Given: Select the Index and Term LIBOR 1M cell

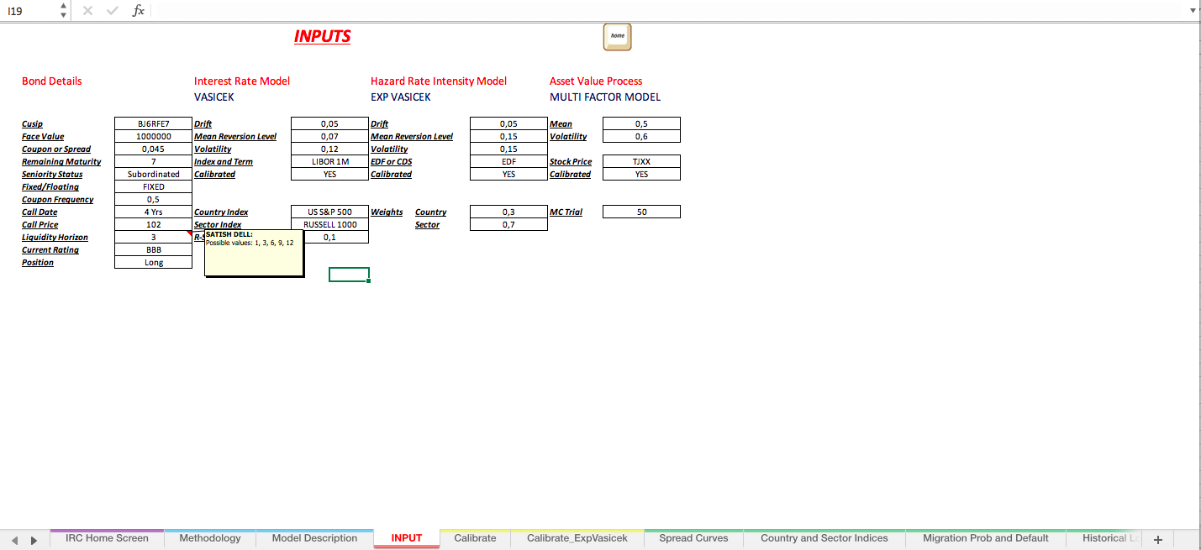Looking at the screenshot, I should (x=329, y=162).
